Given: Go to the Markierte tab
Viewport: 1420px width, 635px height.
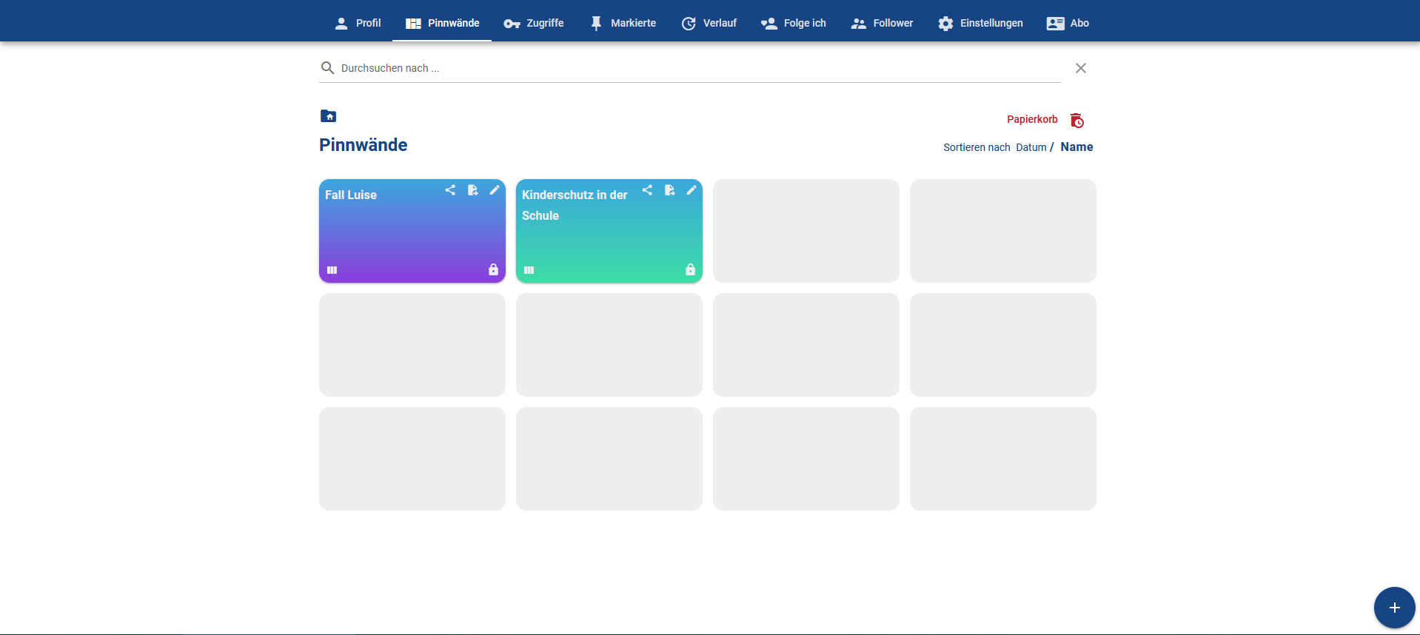Looking at the screenshot, I should pyautogui.click(x=623, y=23).
